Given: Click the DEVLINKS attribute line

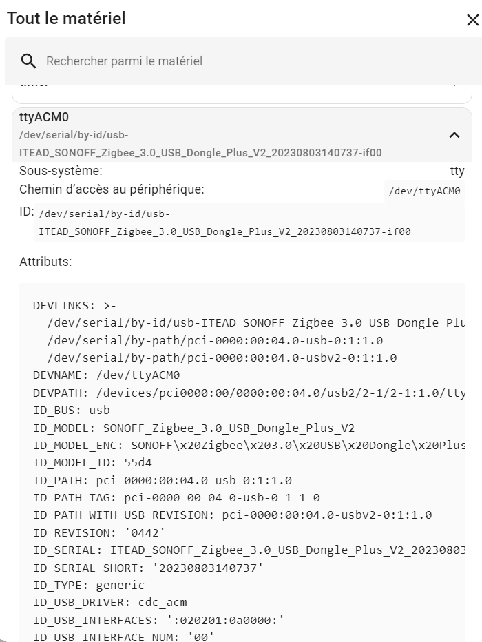Looking at the screenshot, I should click(x=74, y=305).
